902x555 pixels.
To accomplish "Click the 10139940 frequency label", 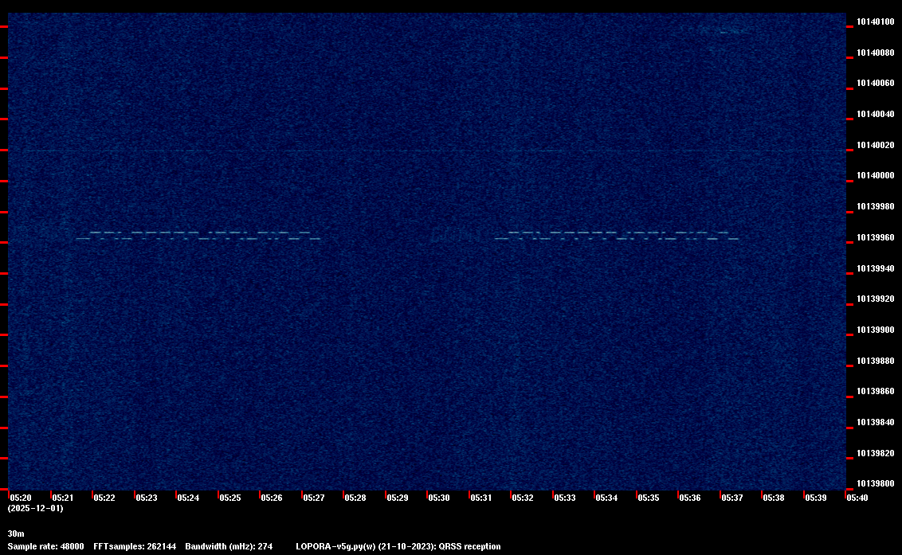I will [876, 268].
